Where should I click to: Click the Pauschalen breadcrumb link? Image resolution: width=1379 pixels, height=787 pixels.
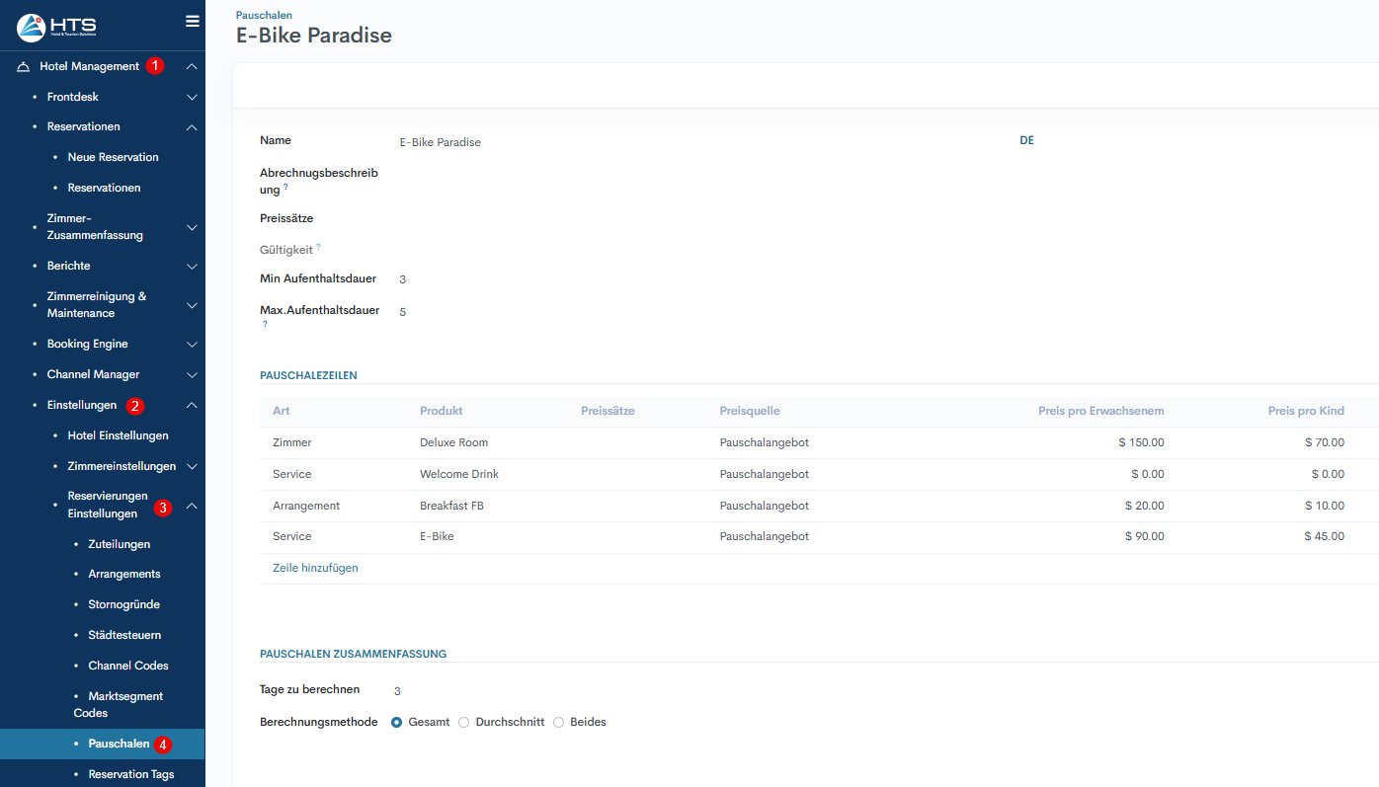click(x=264, y=15)
